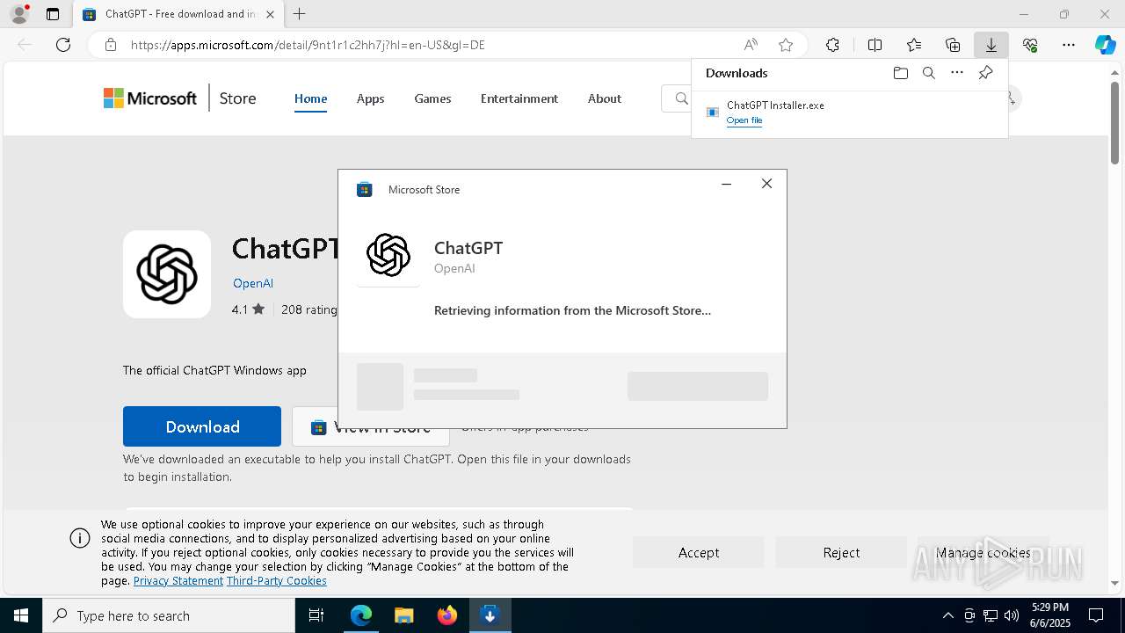1125x633 pixels.
Task: Minimize the Microsoft Store dialog
Action: pyautogui.click(x=726, y=184)
